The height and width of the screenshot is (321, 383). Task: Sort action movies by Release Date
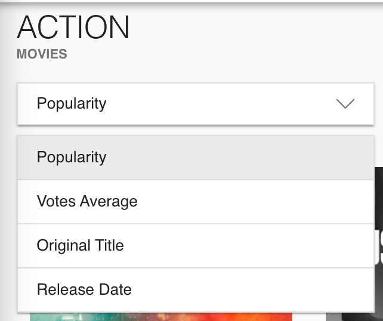point(196,290)
